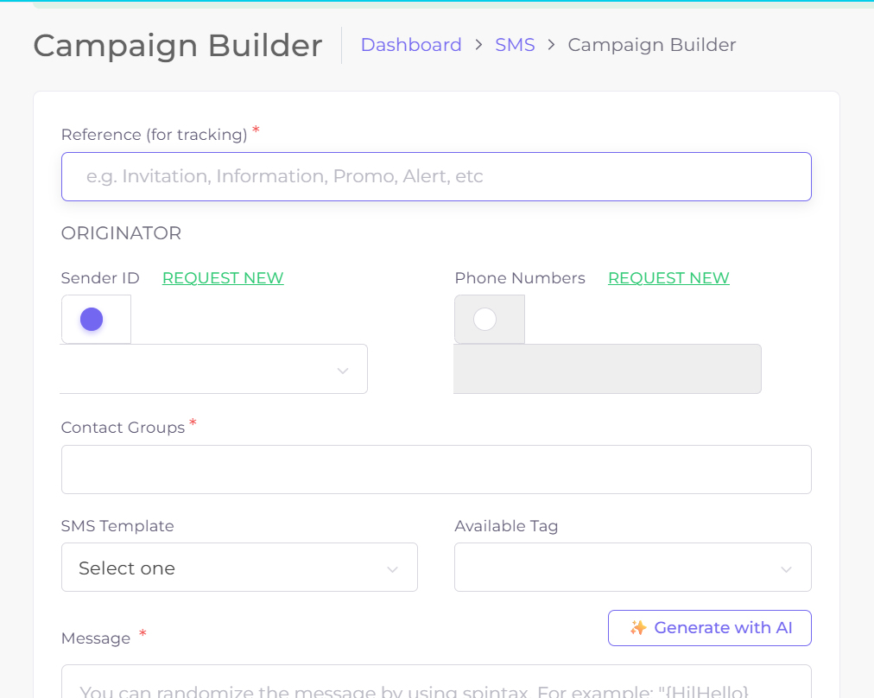Click the Campaign Builder breadcrumb item

(x=651, y=45)
